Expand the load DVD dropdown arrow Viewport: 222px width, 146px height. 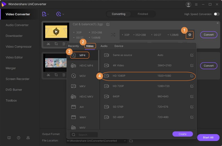63,14
